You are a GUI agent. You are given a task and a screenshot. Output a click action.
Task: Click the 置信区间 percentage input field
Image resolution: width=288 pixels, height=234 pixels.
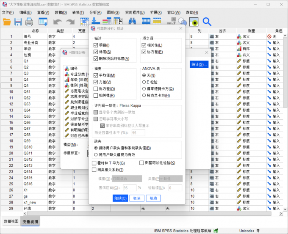click(129, 187)
